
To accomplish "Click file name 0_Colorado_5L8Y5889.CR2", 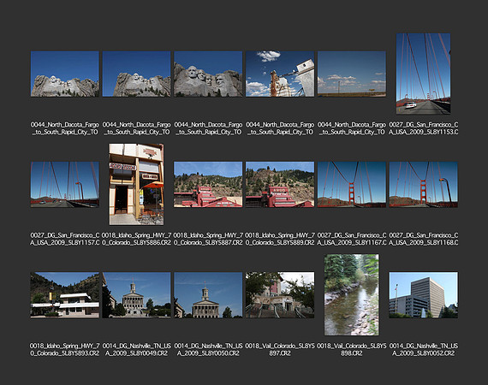I will [x=280, y=239].
